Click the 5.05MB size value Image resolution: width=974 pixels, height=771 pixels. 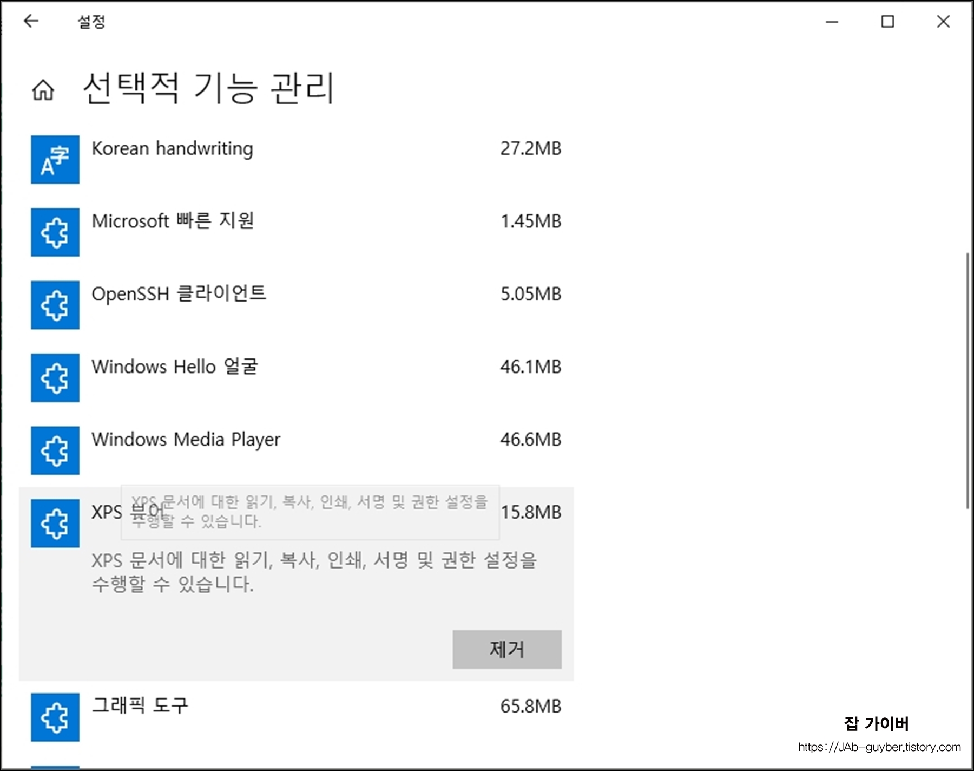[x=531, y=294]
